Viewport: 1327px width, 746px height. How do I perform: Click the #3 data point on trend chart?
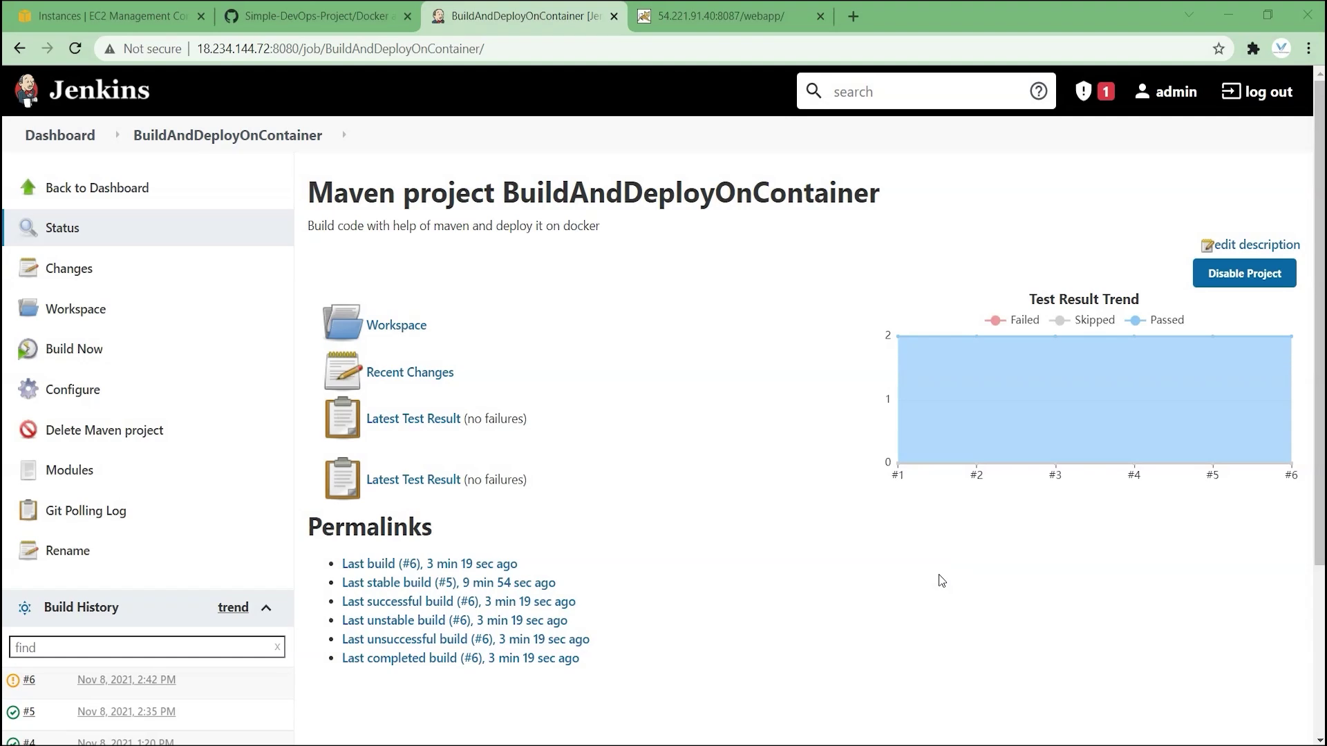(1055, 336)
